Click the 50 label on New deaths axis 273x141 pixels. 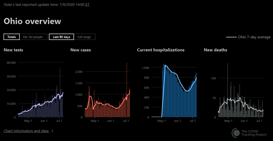214,98
